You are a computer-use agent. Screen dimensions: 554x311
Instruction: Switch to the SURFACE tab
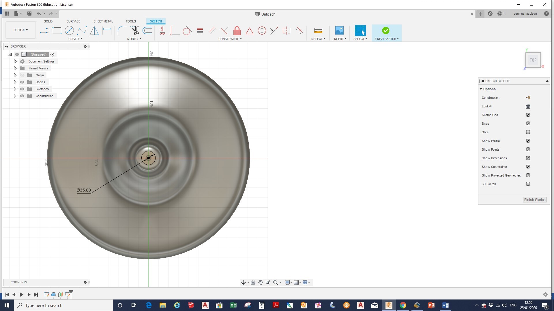73,21
